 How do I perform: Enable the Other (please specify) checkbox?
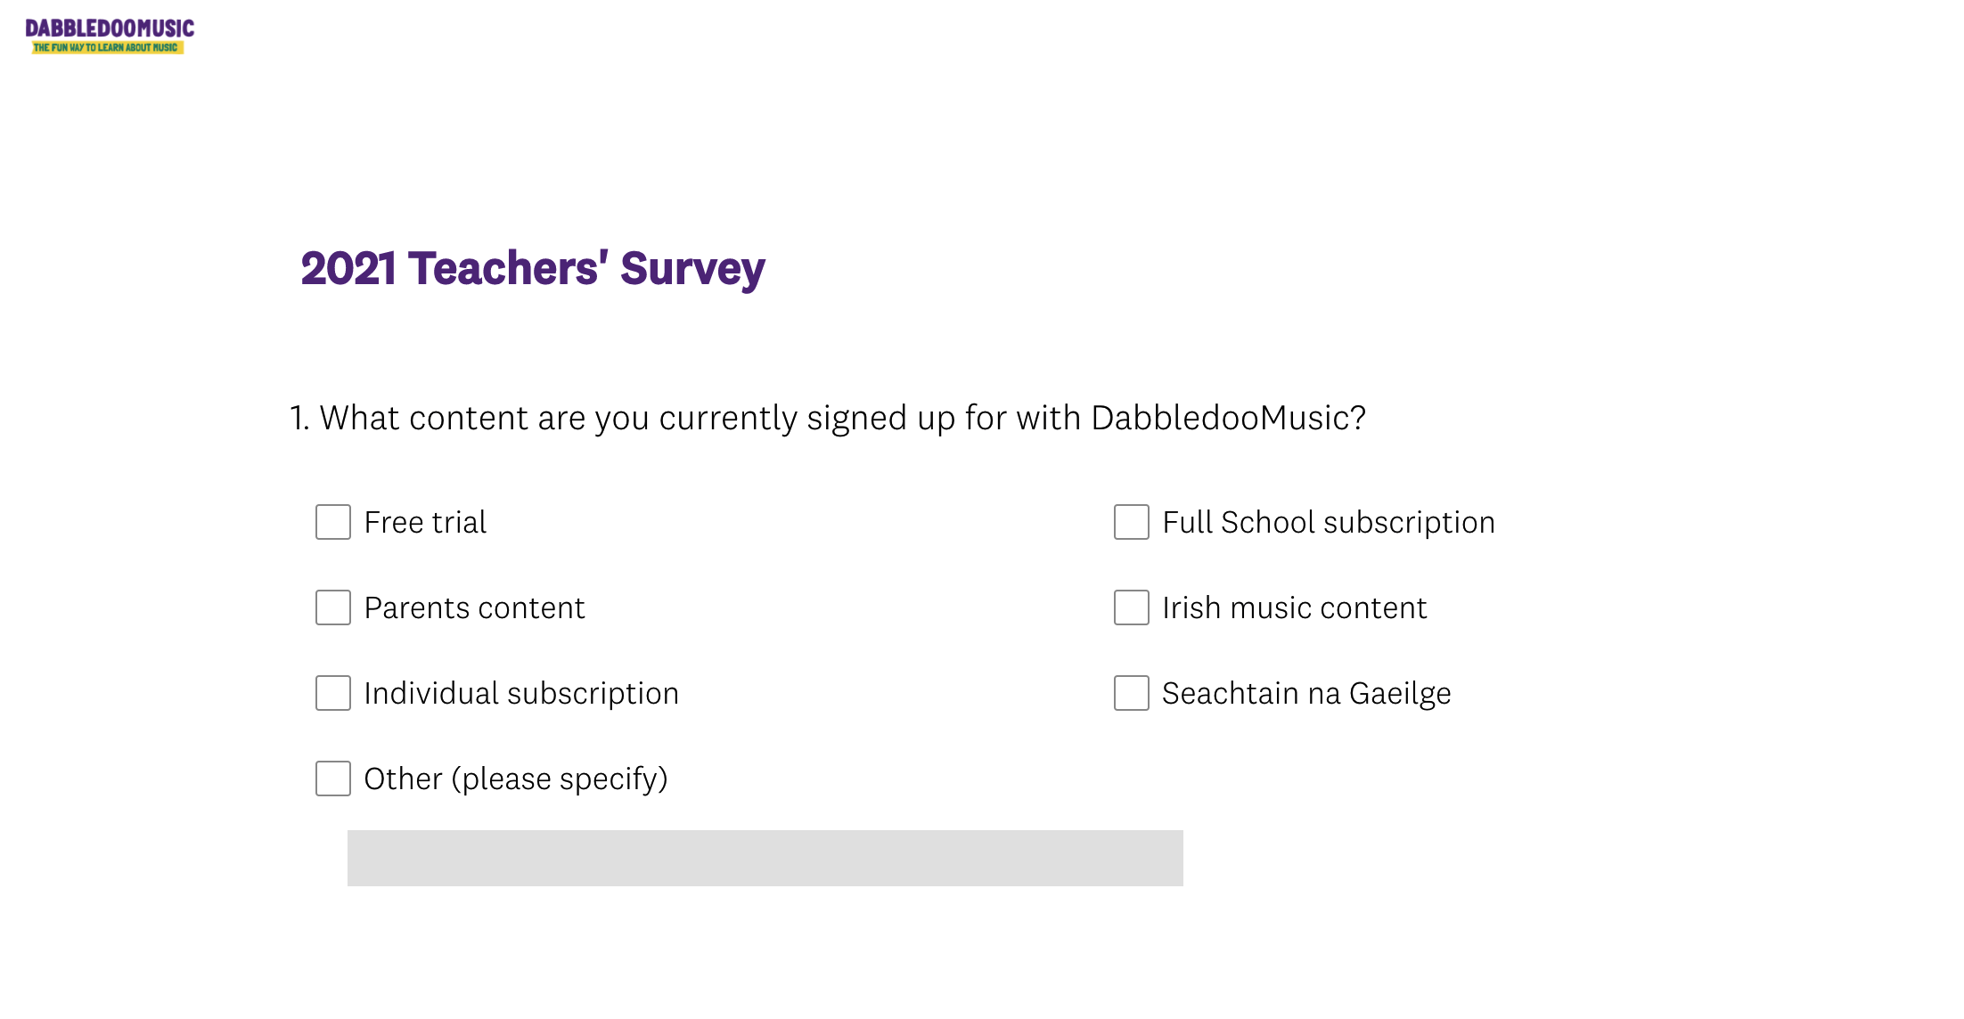tap(333, 779)
